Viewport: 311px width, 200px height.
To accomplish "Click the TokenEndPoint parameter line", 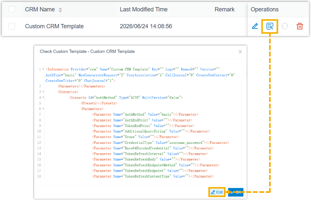I will tap(143, 126).
